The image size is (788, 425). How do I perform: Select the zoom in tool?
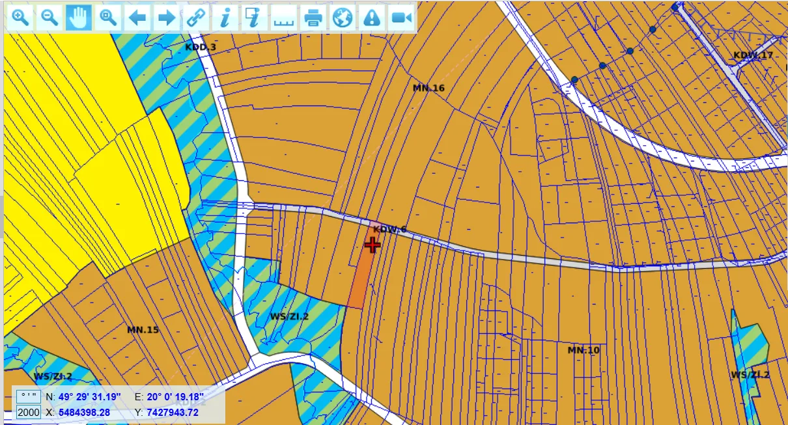coord(21,18)
